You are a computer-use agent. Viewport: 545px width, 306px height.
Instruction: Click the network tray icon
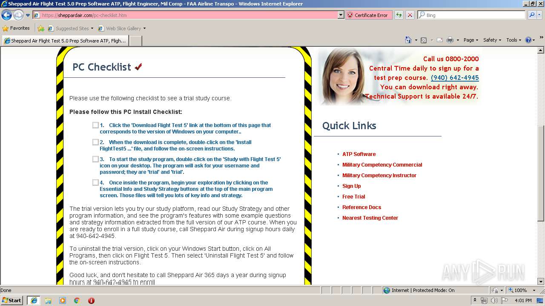(x=484, y=300)
